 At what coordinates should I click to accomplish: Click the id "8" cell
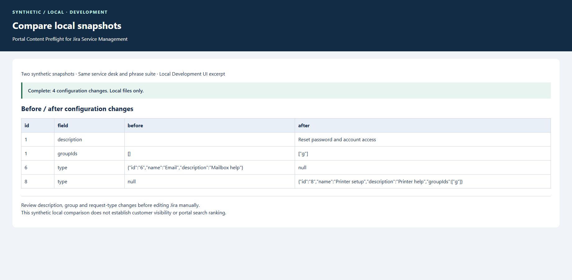[x=38, y=181]
